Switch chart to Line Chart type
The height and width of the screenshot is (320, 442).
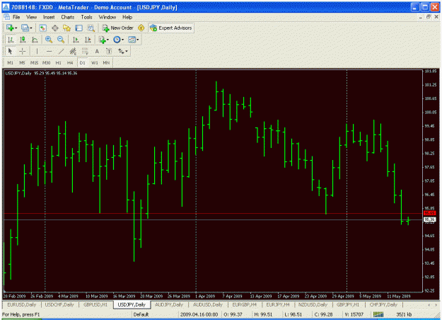[35, 40]
